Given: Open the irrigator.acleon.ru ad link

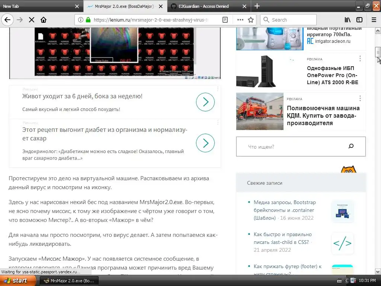Looking at the screenshot, I should point(333,41).
